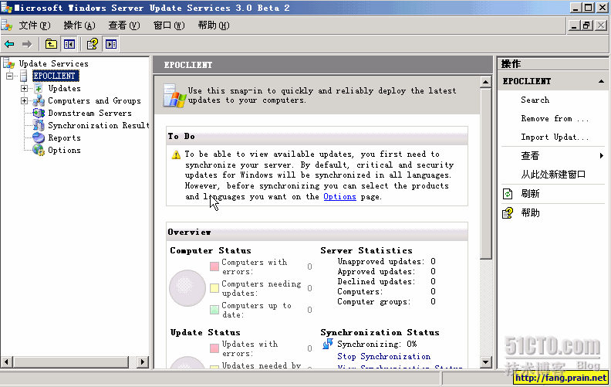Image resolution: width=611 pixels, height=387 pixels.
Task: Click 从此处新建窗口 action
Action: 553,175
